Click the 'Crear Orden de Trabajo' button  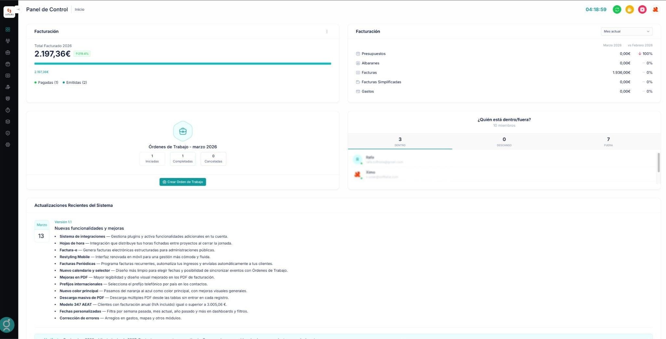182,182
